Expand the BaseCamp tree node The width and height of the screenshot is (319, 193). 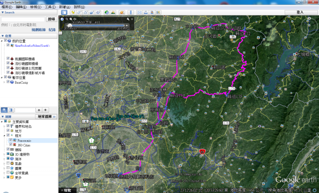point(4,82)
